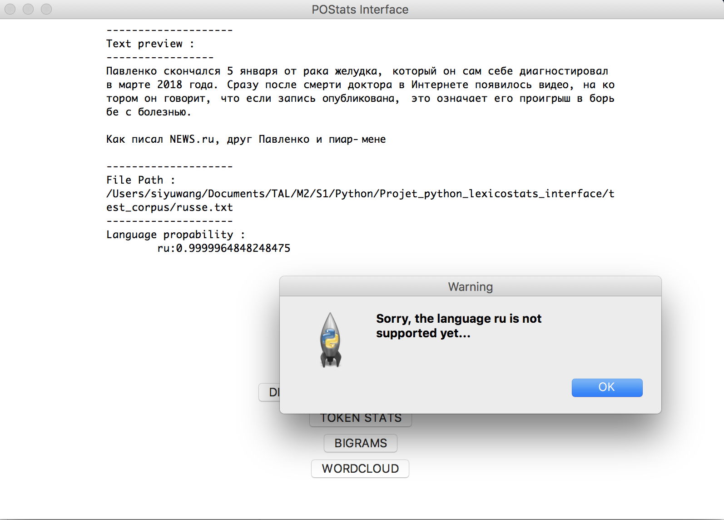Image resolution: width=724 pixels, height=520 pixels.
Task: Generate the WORDCLOUD
Action: (x=360, y=469)
